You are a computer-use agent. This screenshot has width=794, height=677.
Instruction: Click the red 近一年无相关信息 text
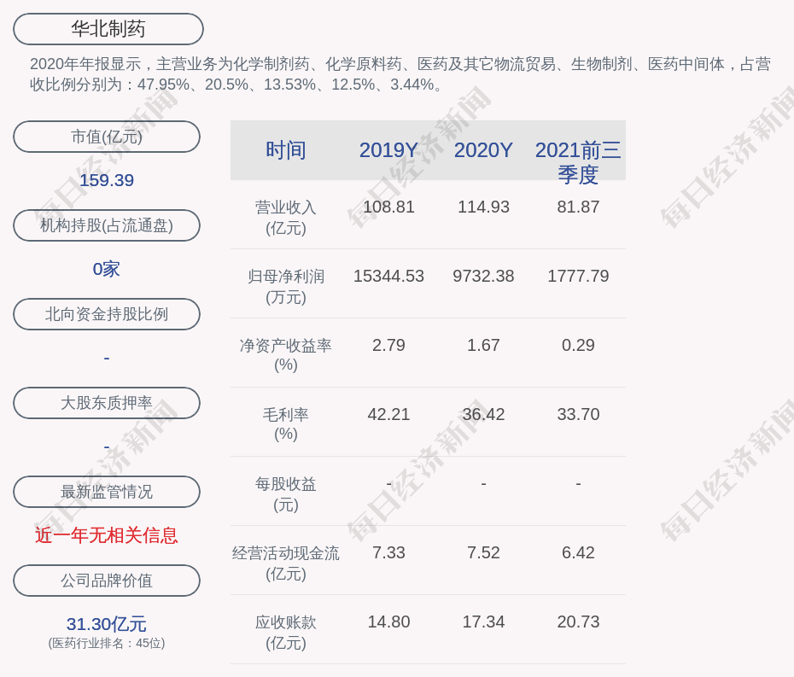click(x=107, y=535)
